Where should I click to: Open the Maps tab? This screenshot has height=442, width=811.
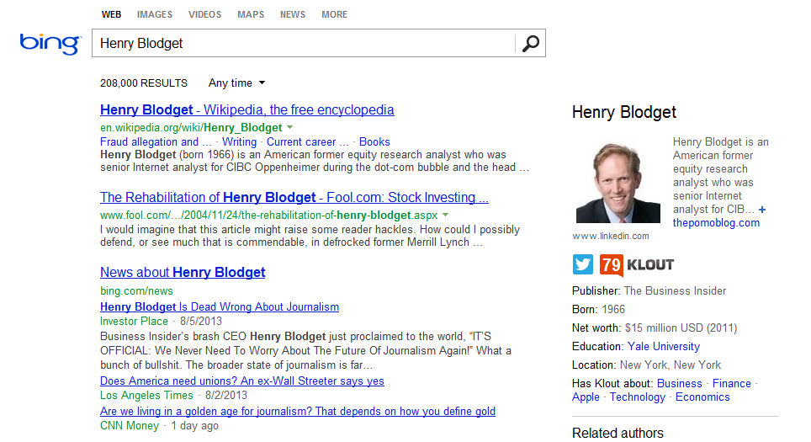pyautogui.click(x=251, y=14)
